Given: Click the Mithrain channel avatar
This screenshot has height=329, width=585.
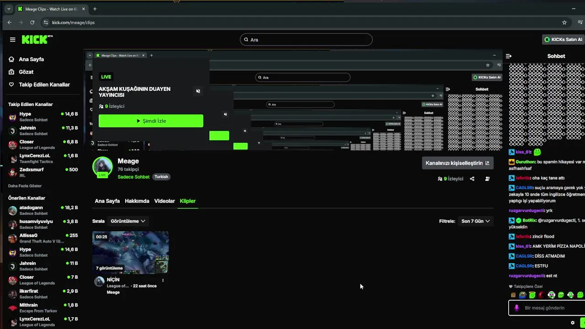Looking at the screenshot, I should click(13, 308).
